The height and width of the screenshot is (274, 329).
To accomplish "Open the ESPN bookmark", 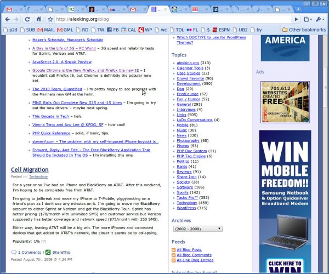I will 221,30.
